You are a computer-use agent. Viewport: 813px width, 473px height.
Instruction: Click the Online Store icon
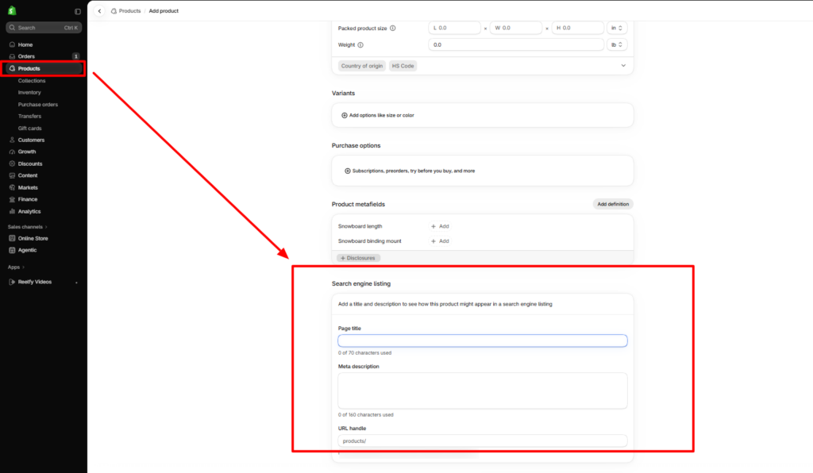12,238
